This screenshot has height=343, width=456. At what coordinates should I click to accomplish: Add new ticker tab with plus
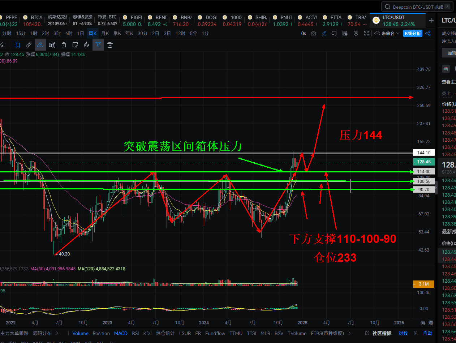point(431,21)
